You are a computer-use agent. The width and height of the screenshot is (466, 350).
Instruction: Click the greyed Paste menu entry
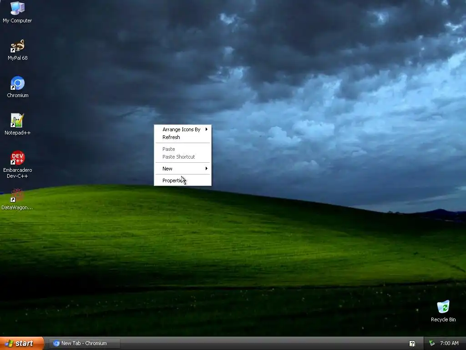[x=183, y=149]
